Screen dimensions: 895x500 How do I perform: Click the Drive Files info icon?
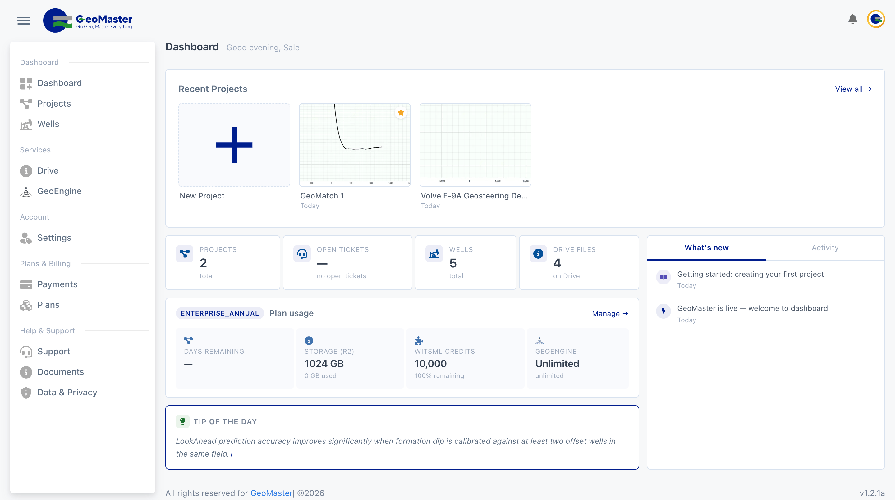538,254
